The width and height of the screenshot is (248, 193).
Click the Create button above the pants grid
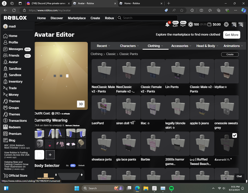click(230, 54)
